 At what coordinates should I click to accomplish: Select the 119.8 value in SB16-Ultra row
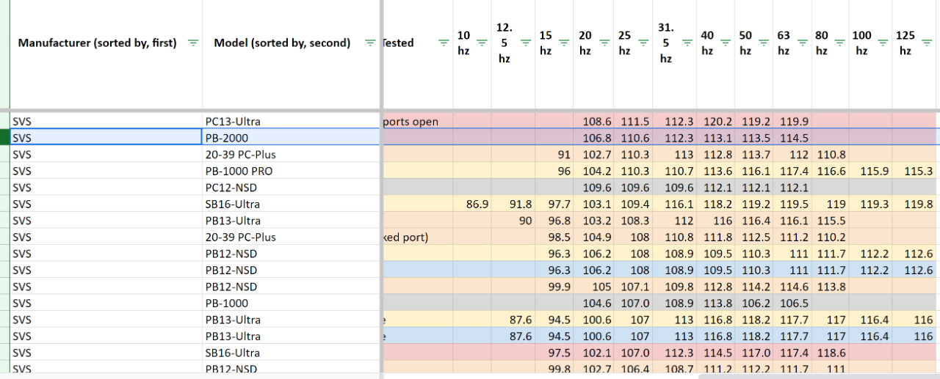916,204
